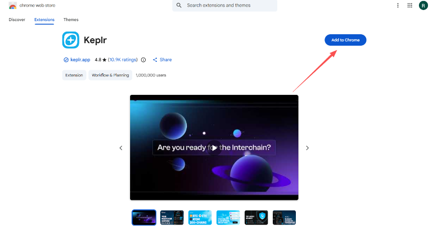The image size is (432, 233).
Task: Open the 10.9K ratings link
Action: tap(123, 60)
